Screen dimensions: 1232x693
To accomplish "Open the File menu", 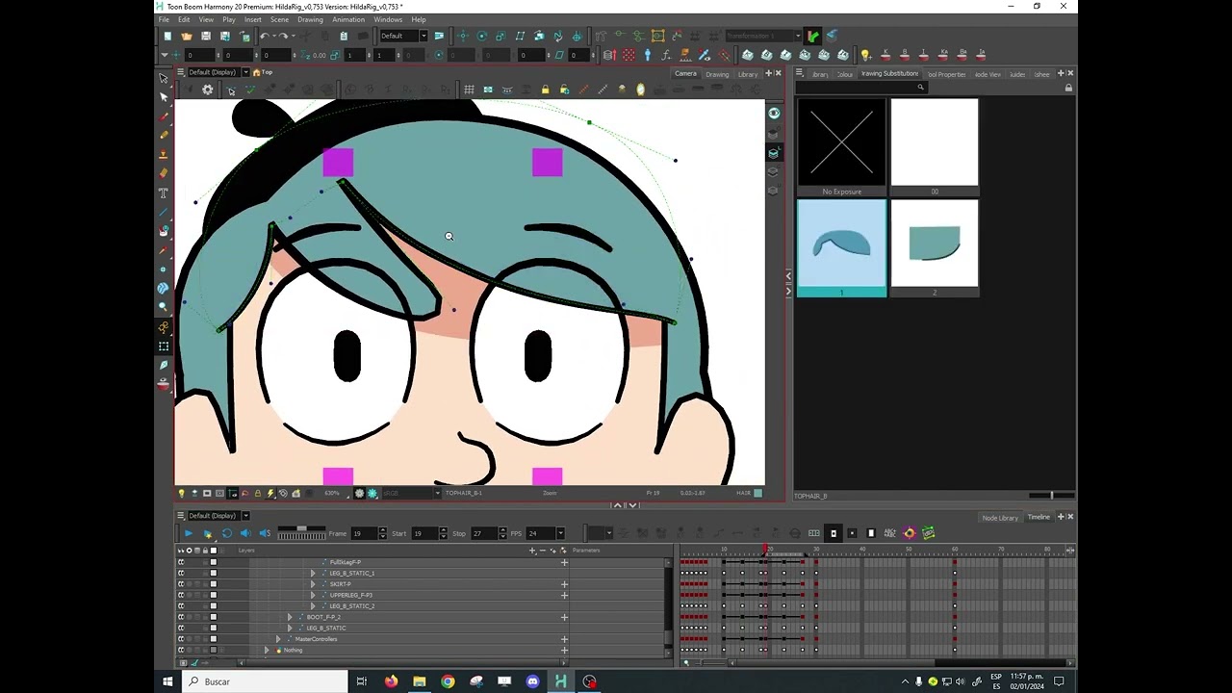I will (x=164, y=19).
